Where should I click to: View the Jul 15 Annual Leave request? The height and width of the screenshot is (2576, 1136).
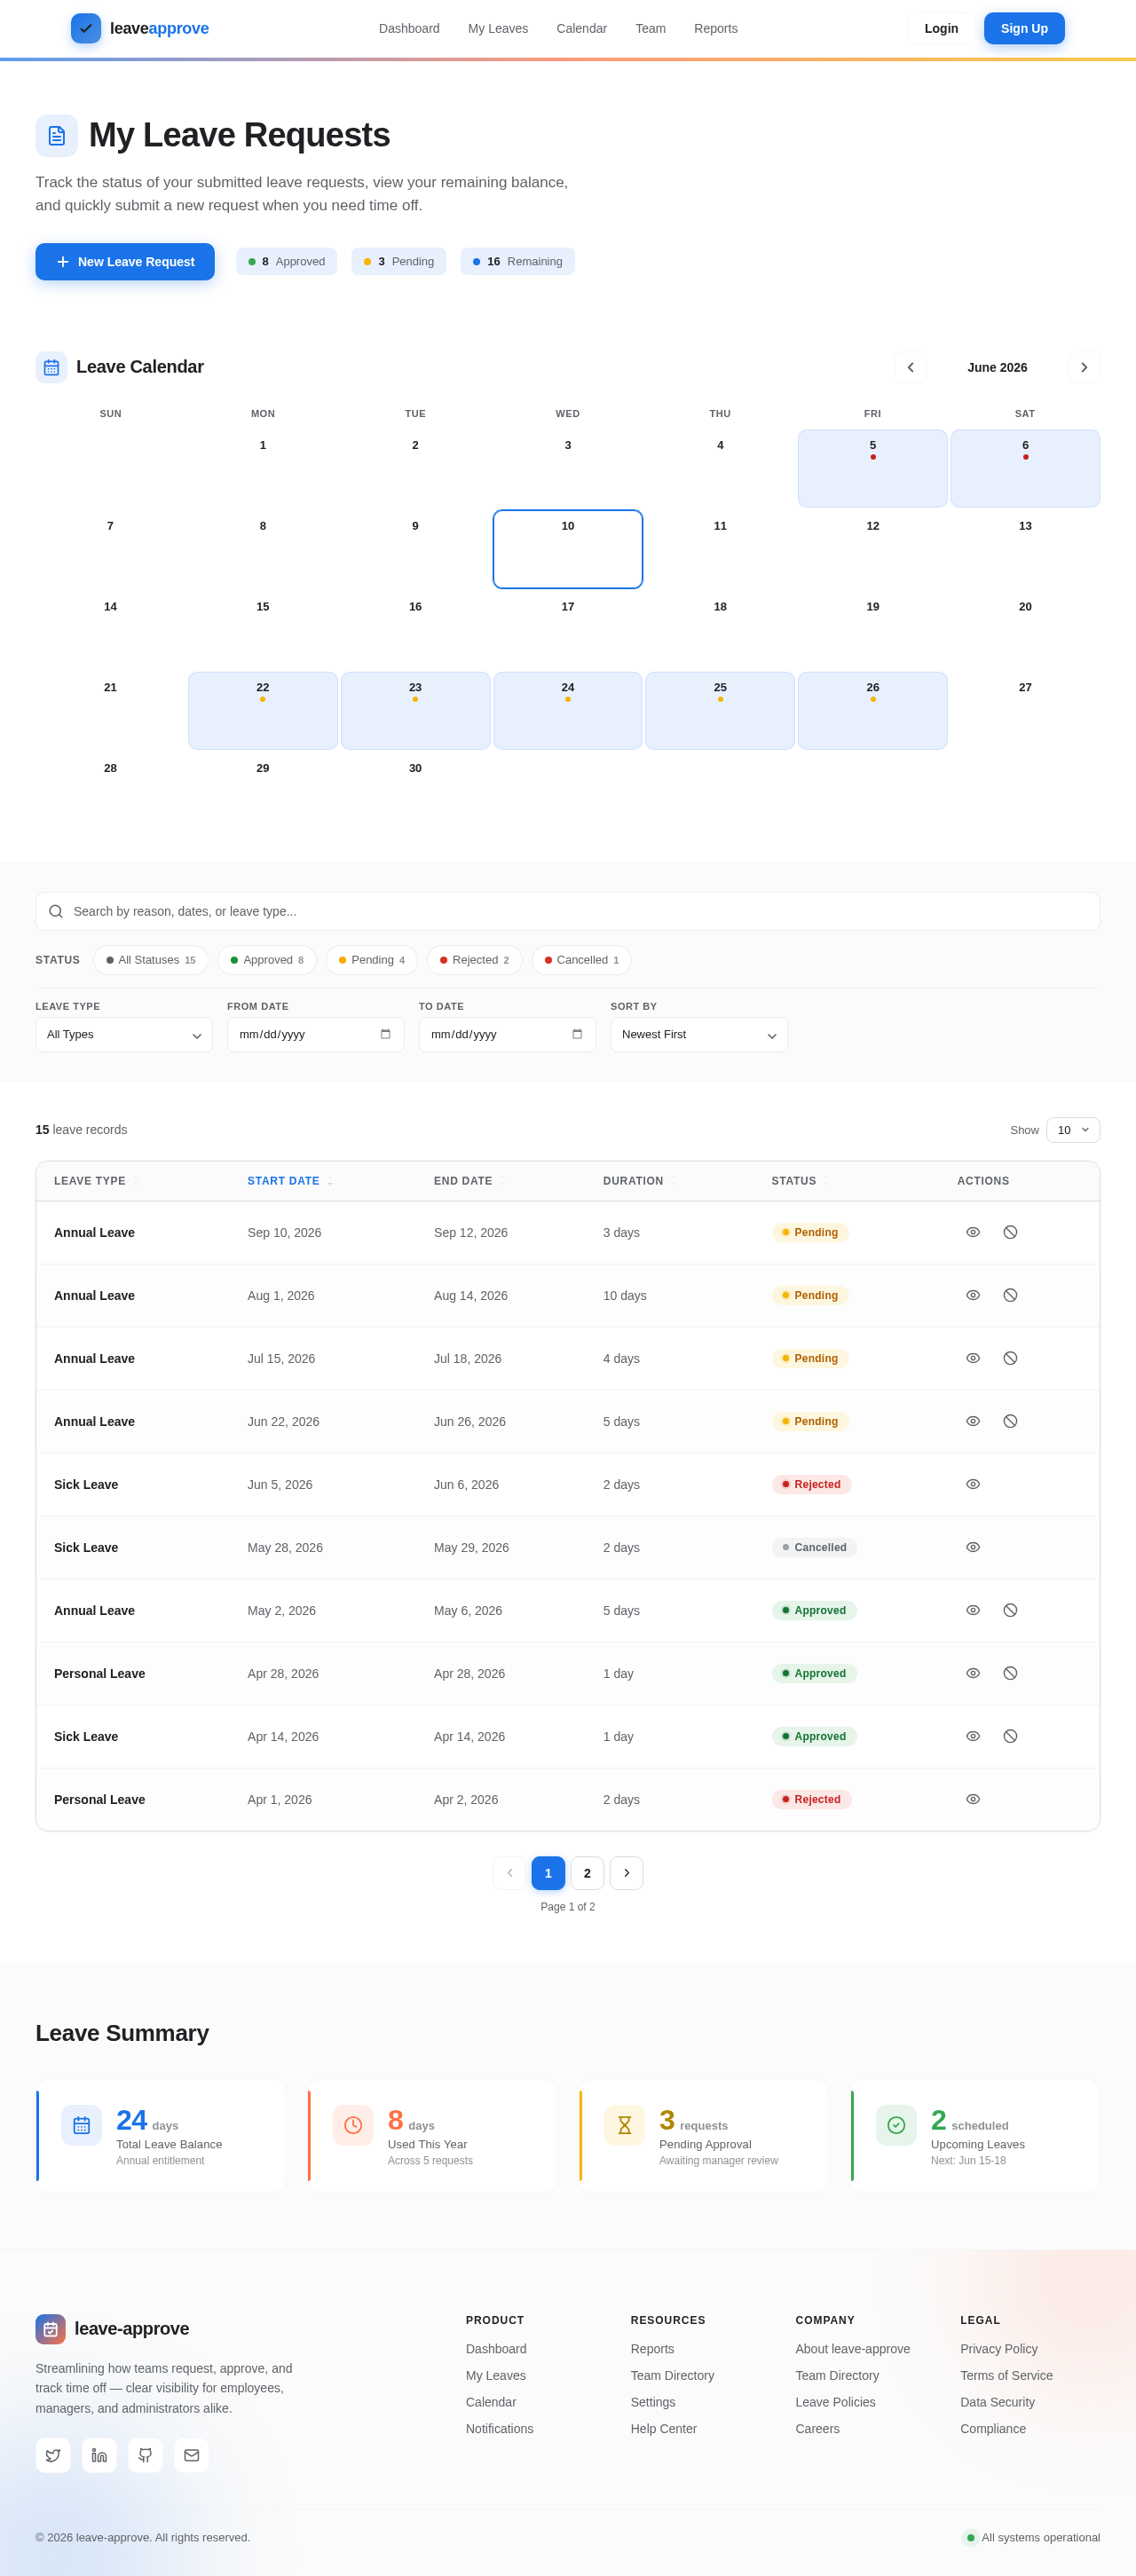(973, 1358)
